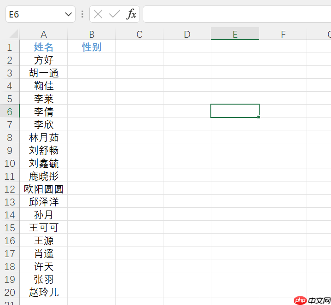
Task: Select row 2 header
Action: point(10,60)
